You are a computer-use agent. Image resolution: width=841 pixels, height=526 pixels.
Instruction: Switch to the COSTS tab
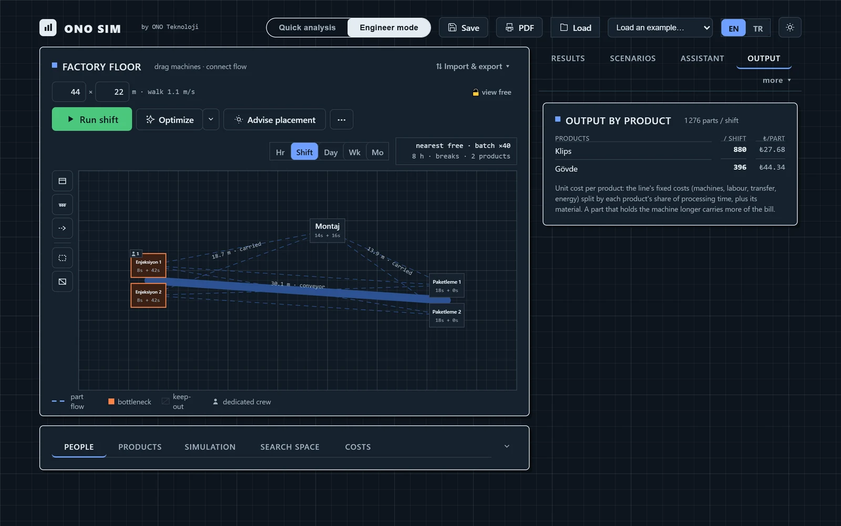pyautogui.click(x=358, y=447)
